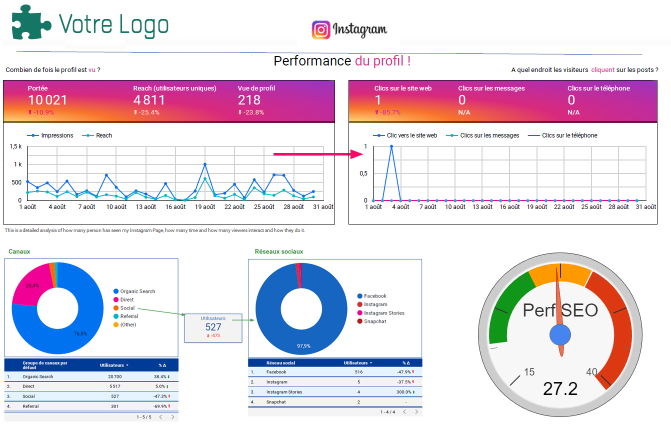Click the Social row -47.3% cell

point(162,396)
